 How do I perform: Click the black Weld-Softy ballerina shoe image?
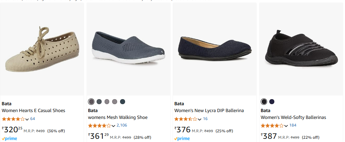[301, 49]
